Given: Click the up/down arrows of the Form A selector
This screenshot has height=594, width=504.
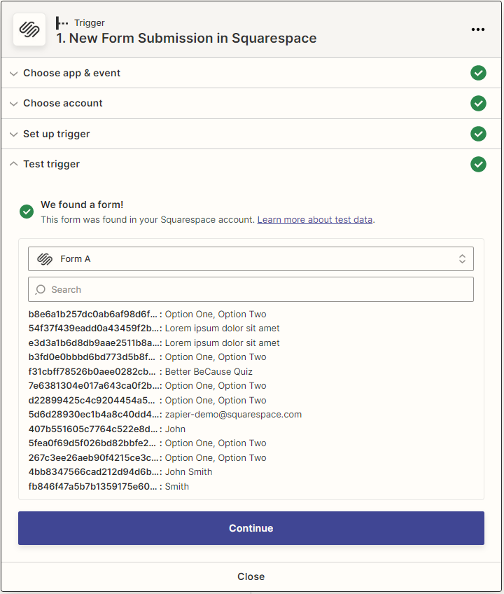Looking at the screenshot, I should coord(462,258).
